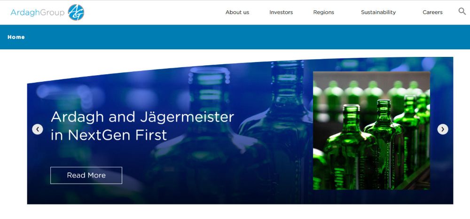The height and width of the screenshot is (219, 470).
Task: Expand the Regions navigation dropdown
Action: [x=323, y=12]
